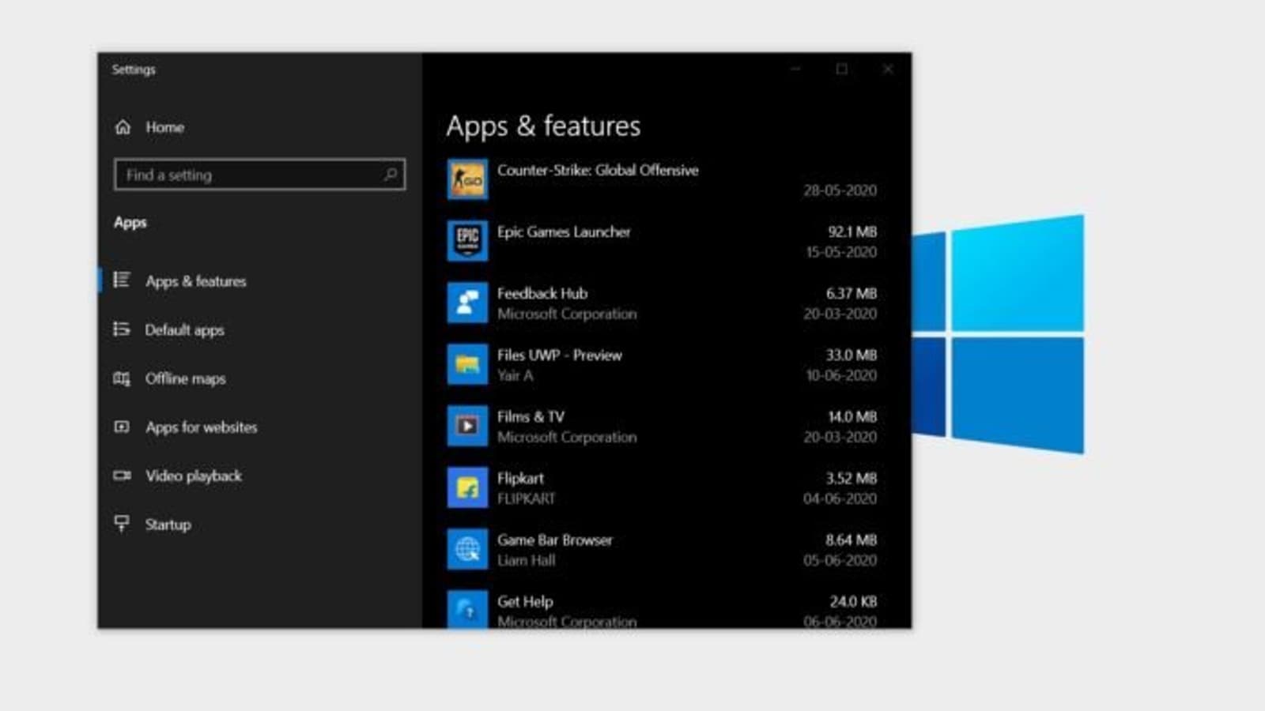Select Counter-Strike: Global Offensive app name
This screenshot has height=711, width=1265.
click(598, 170)
